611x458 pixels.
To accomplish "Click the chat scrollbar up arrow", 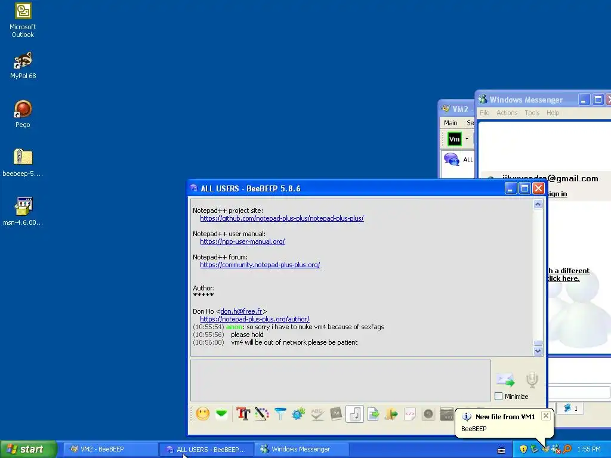I will 538,205.
